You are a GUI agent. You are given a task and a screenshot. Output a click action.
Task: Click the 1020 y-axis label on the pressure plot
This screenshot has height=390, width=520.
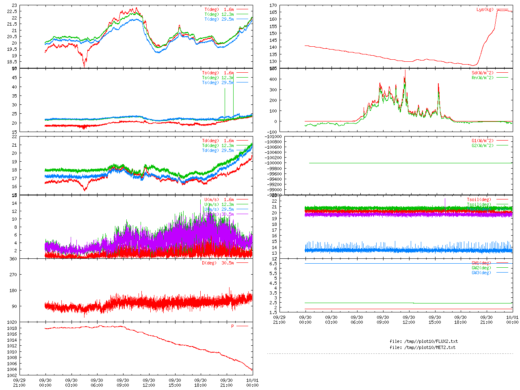point(12,322)
